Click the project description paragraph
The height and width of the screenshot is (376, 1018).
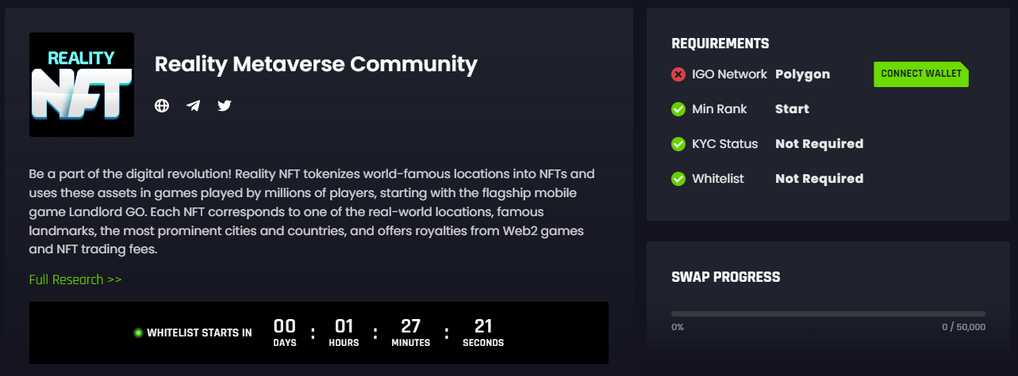coord(312,211)
